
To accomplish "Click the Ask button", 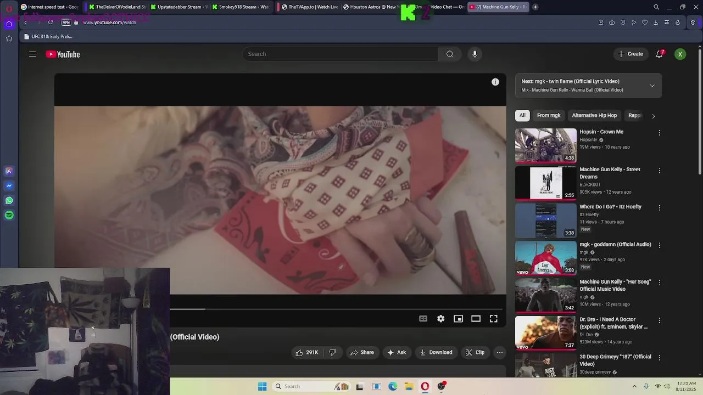I will [397, 353].
